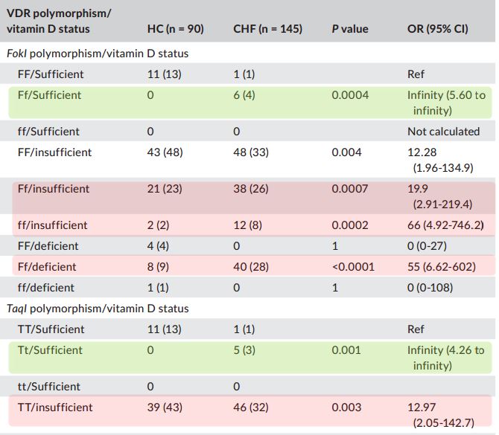
Task: Select the odds ratio "66 (4.92-746.2)"
Action: pos(446,225)
